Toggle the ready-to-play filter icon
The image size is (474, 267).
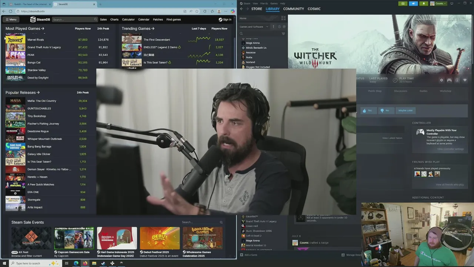pos(284,27)
